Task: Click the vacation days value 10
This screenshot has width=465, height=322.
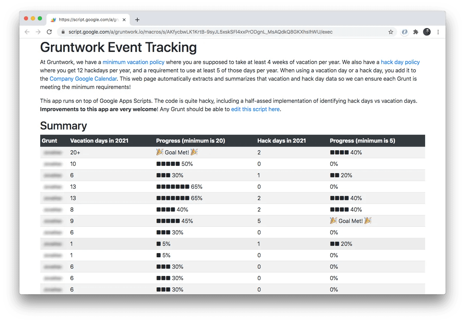Action: click(73, 164)
